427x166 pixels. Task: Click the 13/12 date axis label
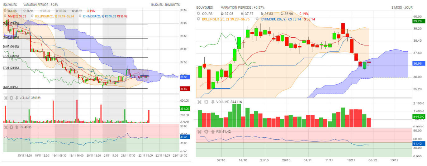pyautogui.click(x=394, y=160)
